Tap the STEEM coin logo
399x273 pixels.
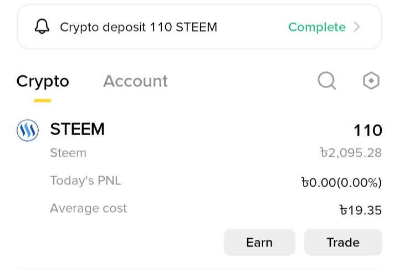(28, 130)
